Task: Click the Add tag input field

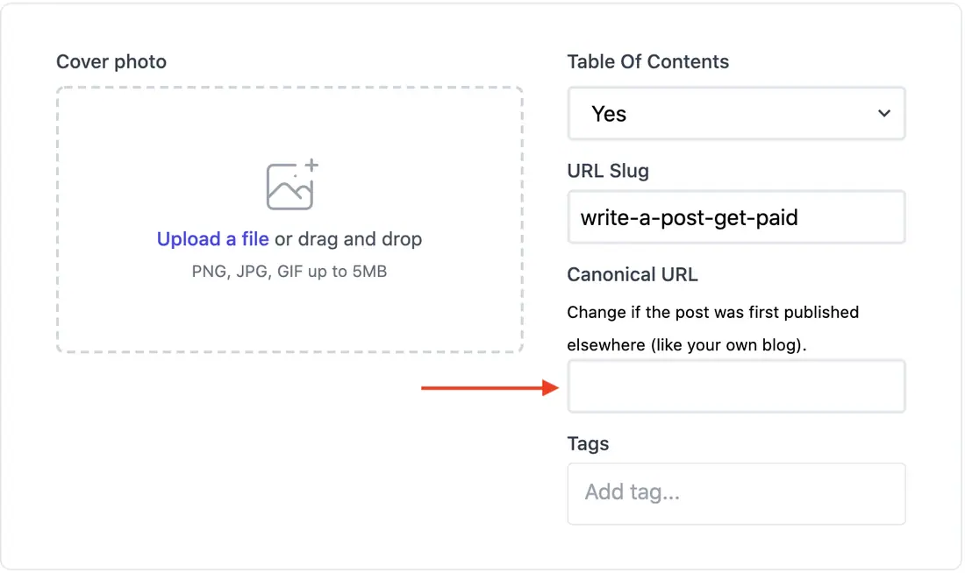Action: [736, 493]
